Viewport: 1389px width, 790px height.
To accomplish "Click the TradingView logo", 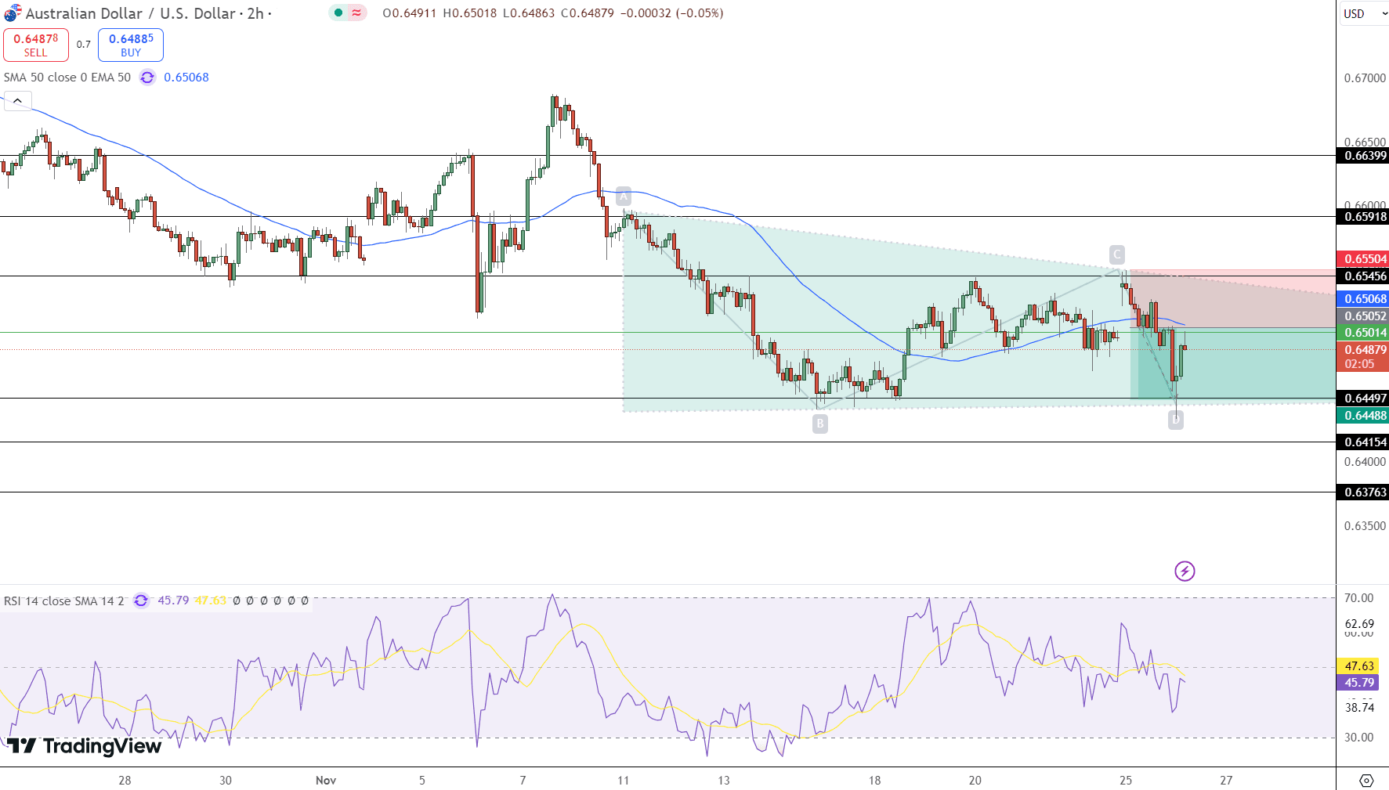I will (x=84, y=746).
